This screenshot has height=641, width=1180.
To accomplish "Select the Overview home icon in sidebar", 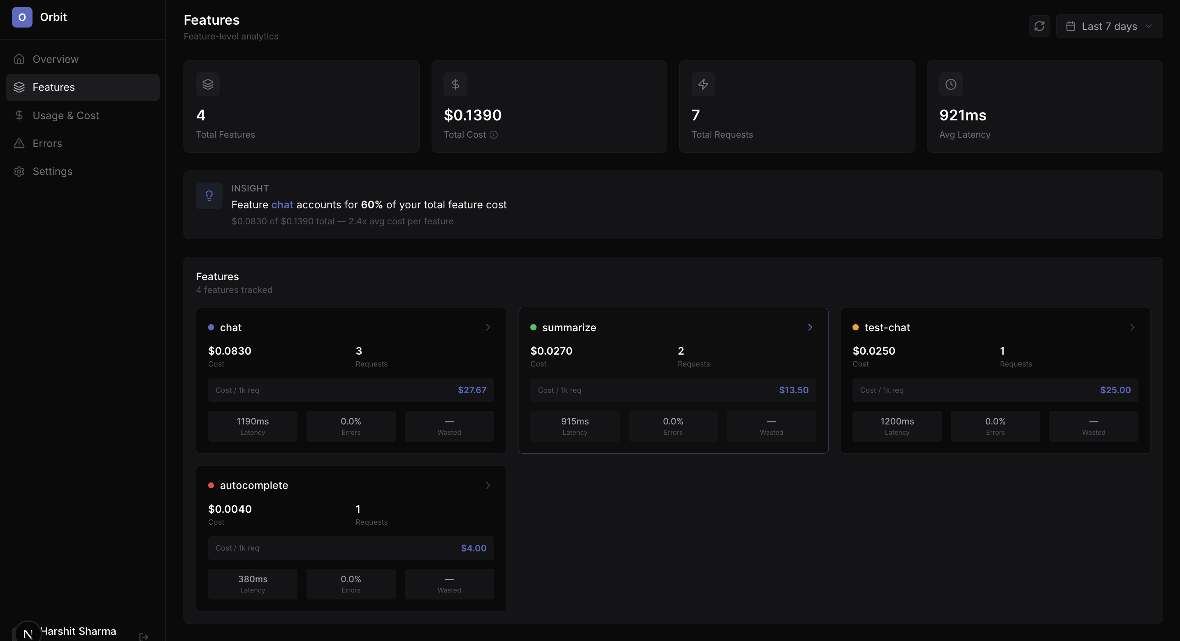I will (19, 59).
